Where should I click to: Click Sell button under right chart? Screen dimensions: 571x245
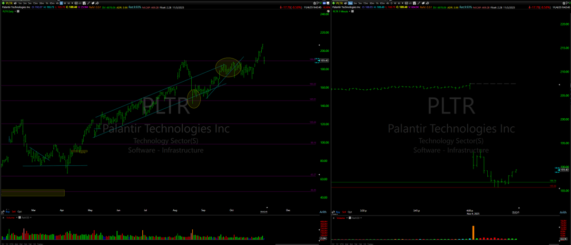click(344, 212)
